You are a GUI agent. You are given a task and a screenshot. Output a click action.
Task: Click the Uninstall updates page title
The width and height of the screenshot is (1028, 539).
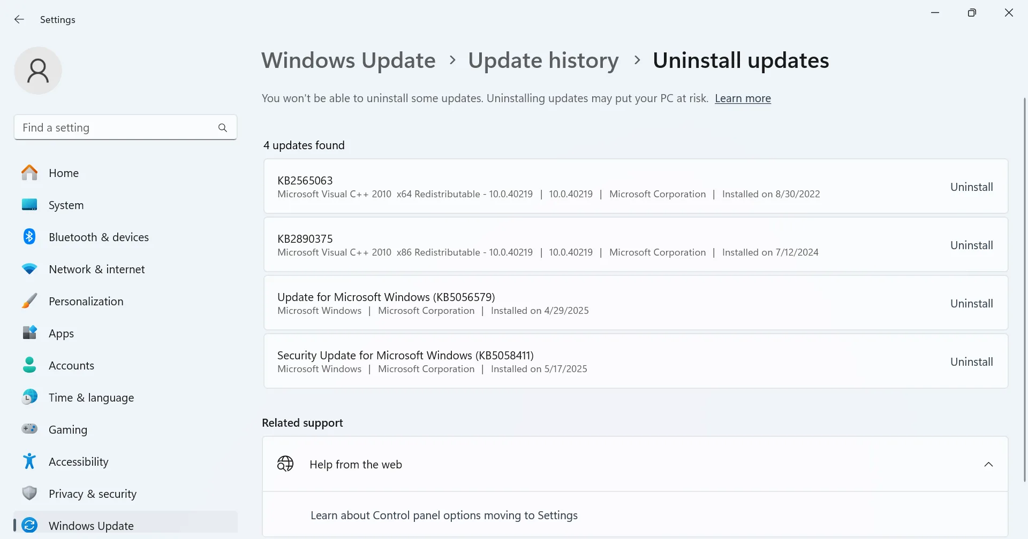click(x=741, y=60)
